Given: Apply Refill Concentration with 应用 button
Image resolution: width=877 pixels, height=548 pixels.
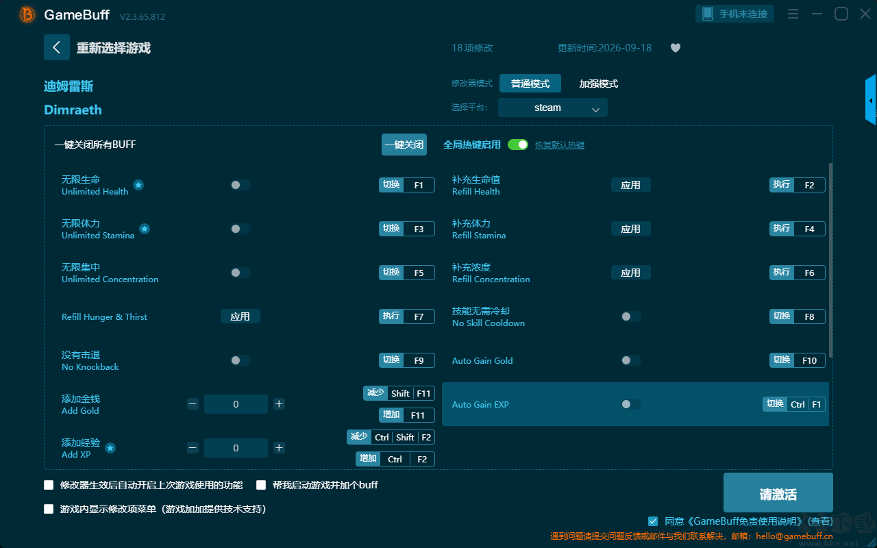Looking at the screenshot, I should (631, 273).
